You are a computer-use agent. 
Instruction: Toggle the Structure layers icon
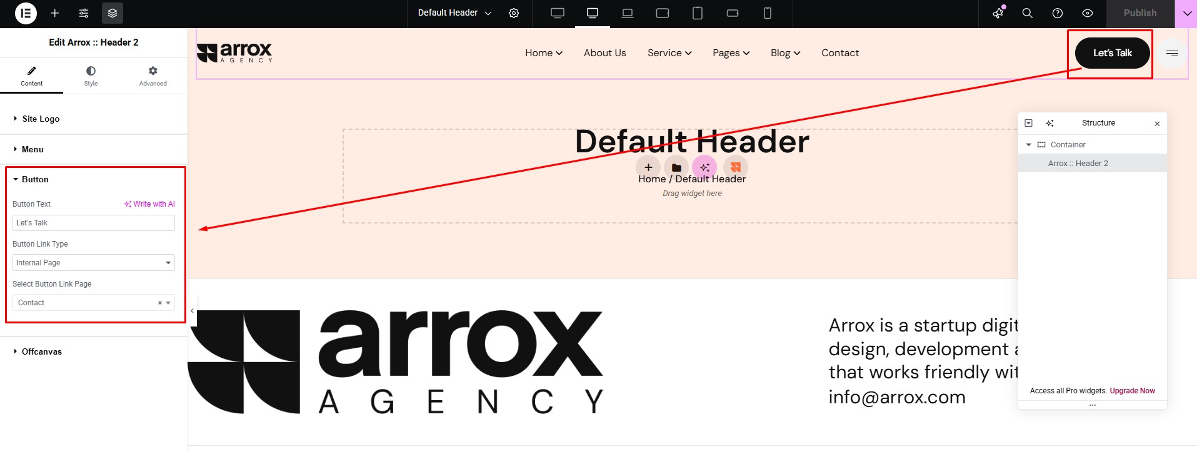coord(113,13)
